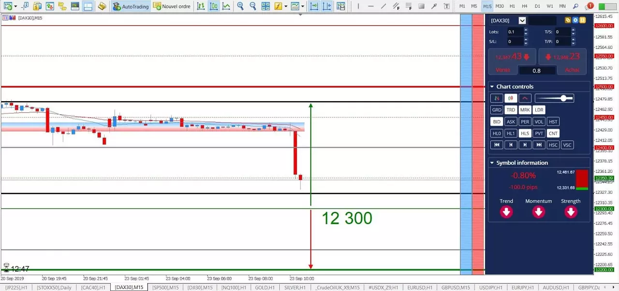Click the zoom out magnifier

click(252, 6)
